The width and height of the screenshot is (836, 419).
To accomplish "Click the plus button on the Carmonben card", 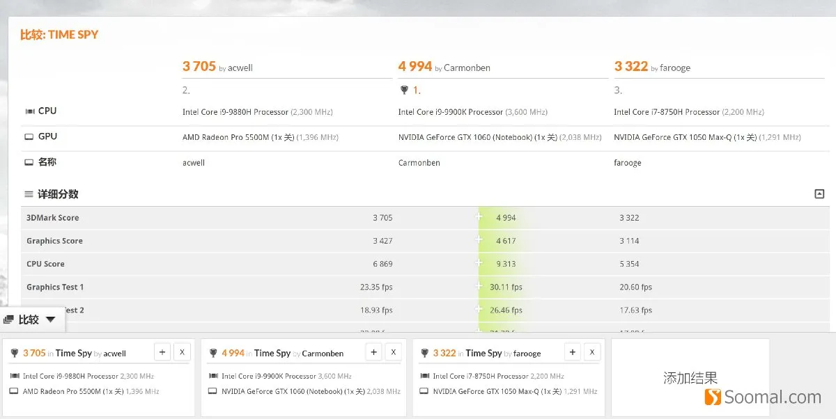I will (x=374, y=352).
